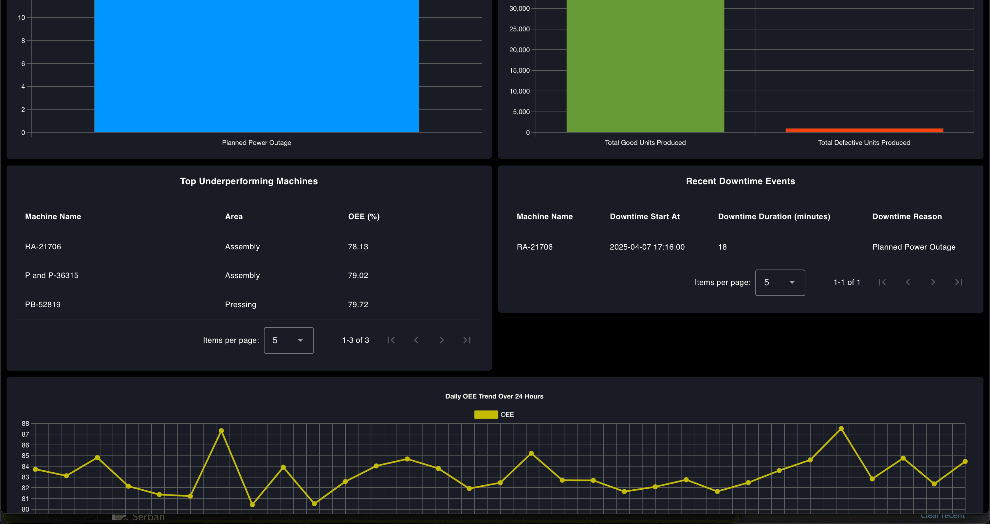Open items per page dropdown for machines table
The height and width of the screenshot is (524, 990).
click(288, 340)
